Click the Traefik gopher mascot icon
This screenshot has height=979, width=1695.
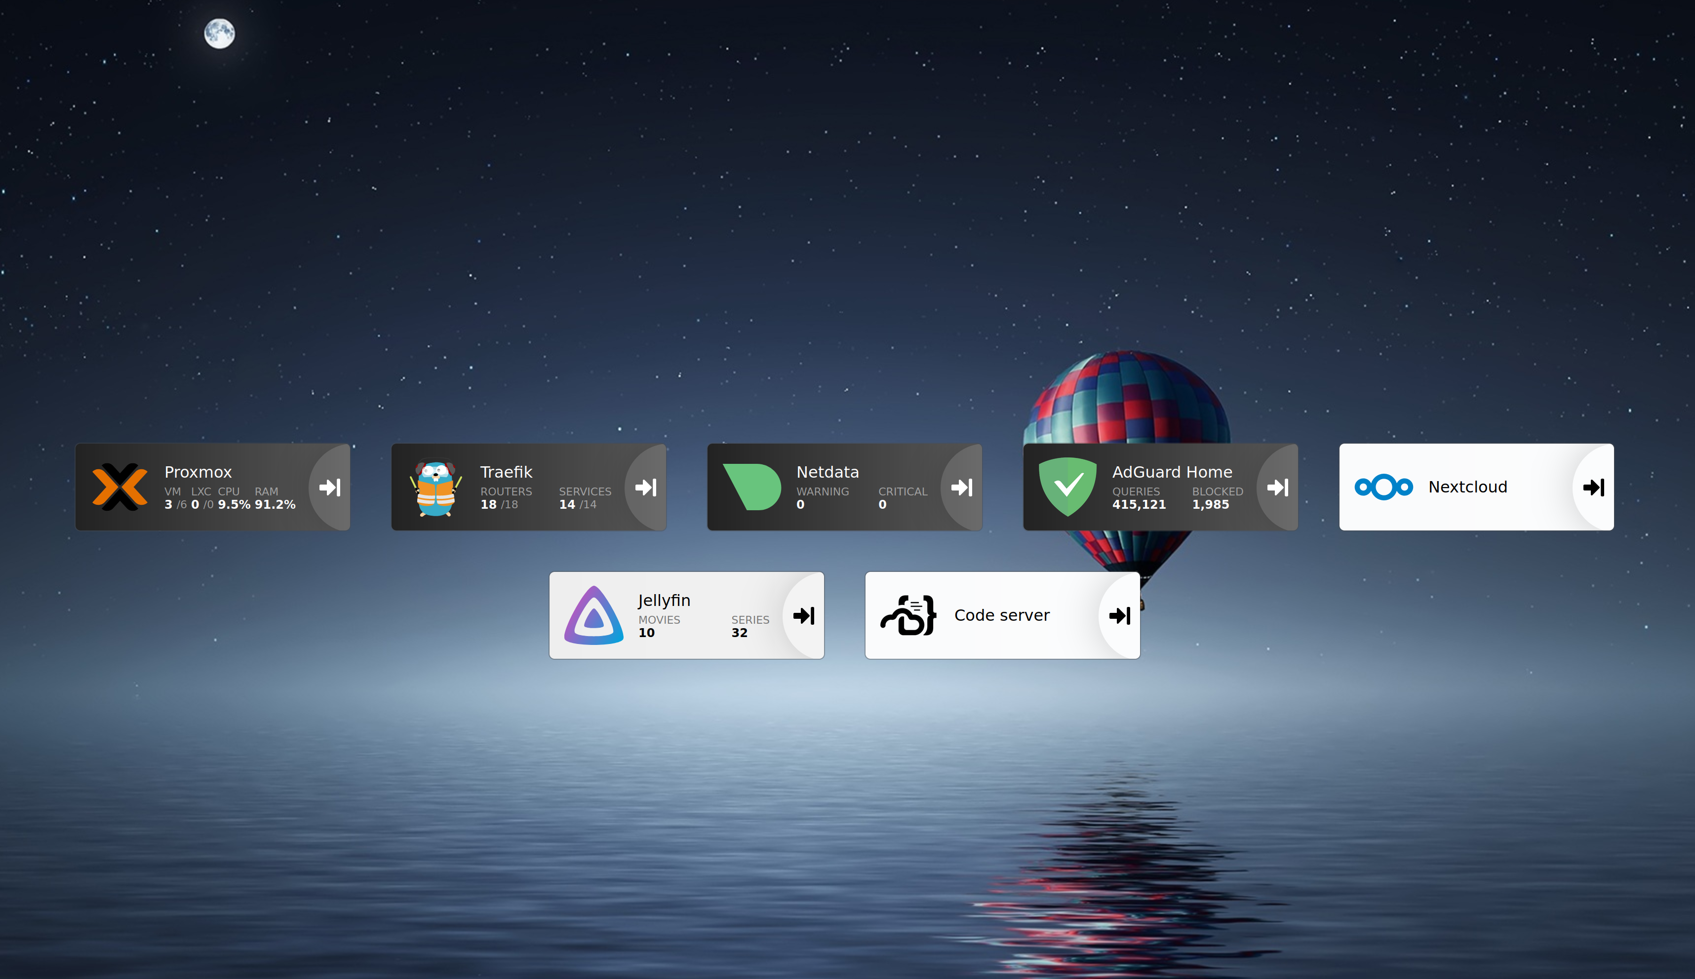pyautogui.click(x=436, y=488)
